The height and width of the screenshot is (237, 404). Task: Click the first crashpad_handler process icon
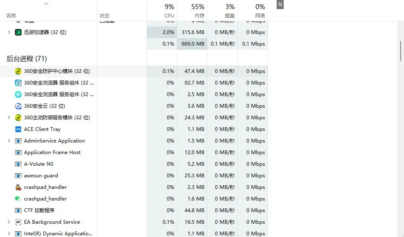(x=18, y=187)
